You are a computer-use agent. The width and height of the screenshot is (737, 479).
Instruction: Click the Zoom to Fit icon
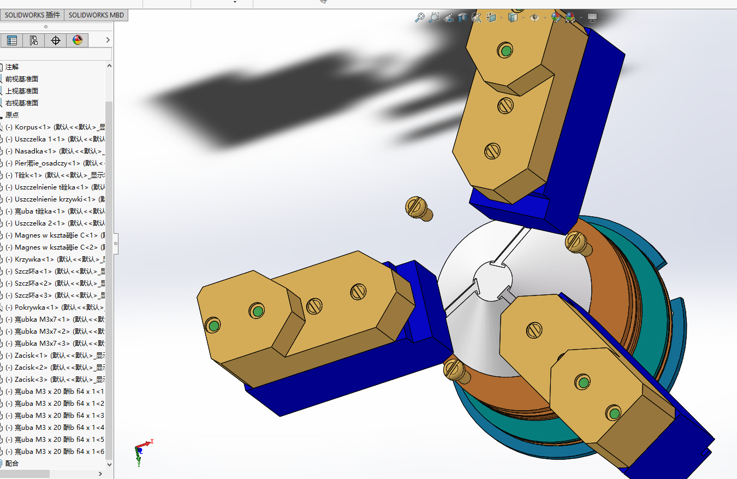pos(420,18)
